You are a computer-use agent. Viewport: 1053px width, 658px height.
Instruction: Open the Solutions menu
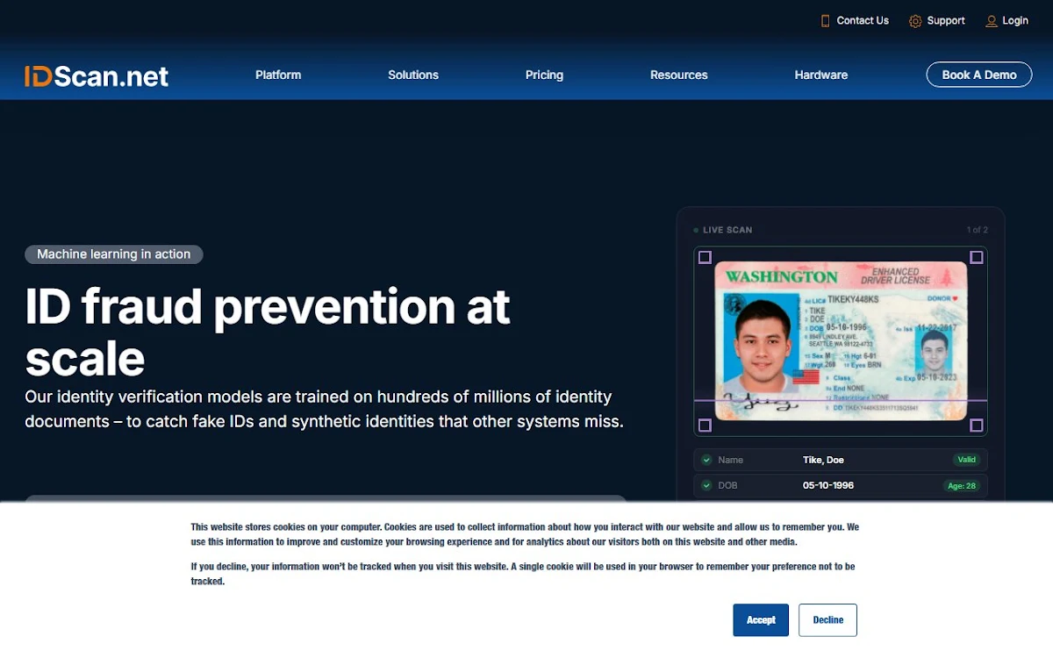click(x=413, y=75)
